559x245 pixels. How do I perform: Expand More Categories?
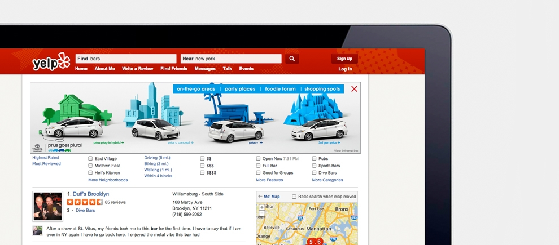pos(327,180)
